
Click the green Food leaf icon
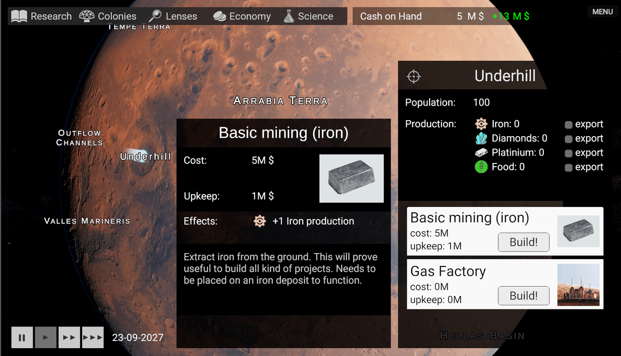coord(481,167)
